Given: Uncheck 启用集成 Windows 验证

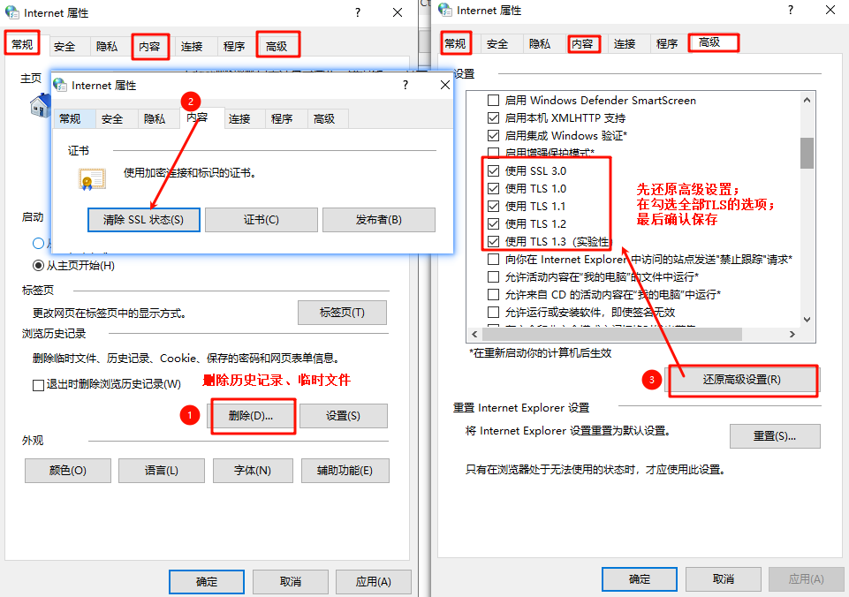Looking at the screenshot, I should (x=493, y=135).
